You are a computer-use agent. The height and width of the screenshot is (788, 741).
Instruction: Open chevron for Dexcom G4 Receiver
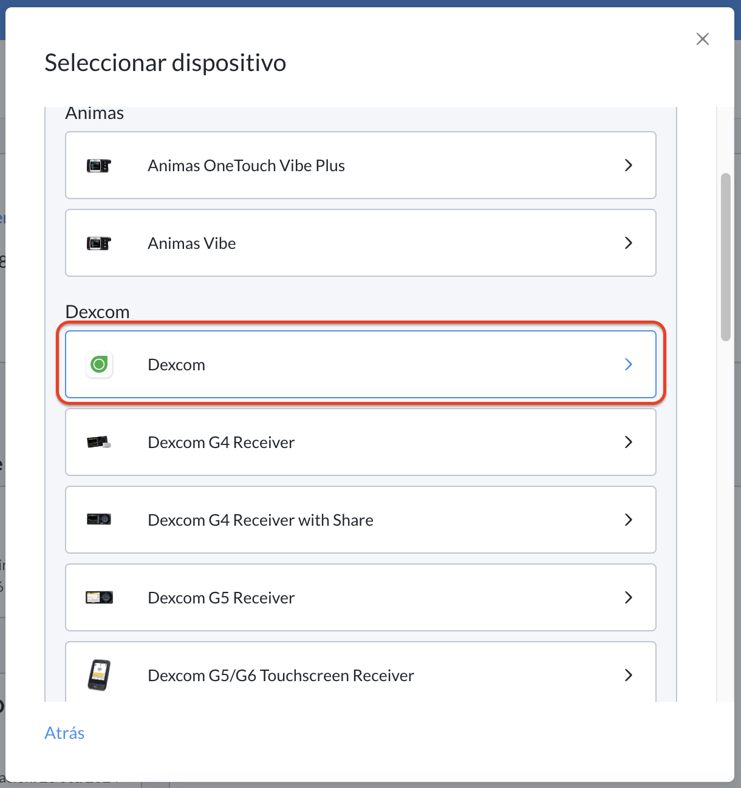(x=629, y=442)
